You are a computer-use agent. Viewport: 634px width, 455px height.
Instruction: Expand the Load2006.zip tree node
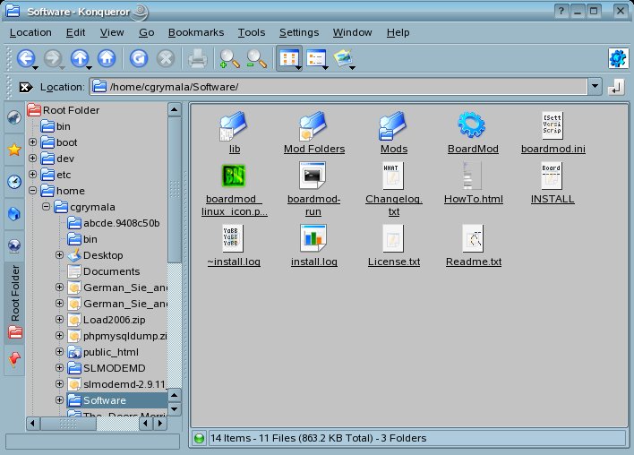pos(59,320)
